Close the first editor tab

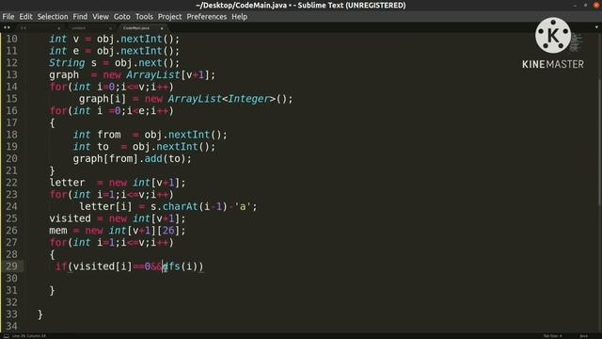58,28
